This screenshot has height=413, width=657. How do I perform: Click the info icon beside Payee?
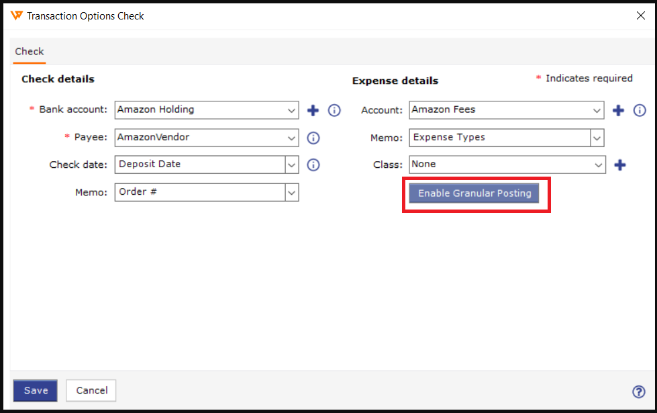313,138
